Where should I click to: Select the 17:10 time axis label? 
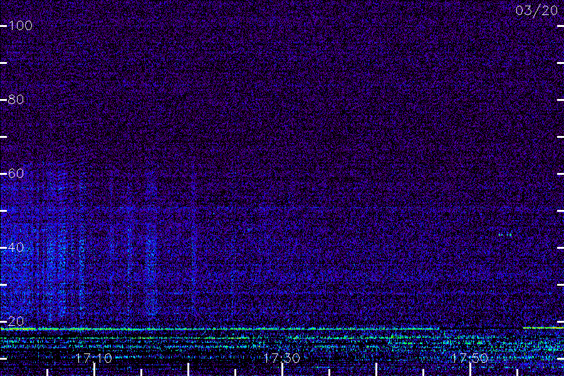click(94, 358)
